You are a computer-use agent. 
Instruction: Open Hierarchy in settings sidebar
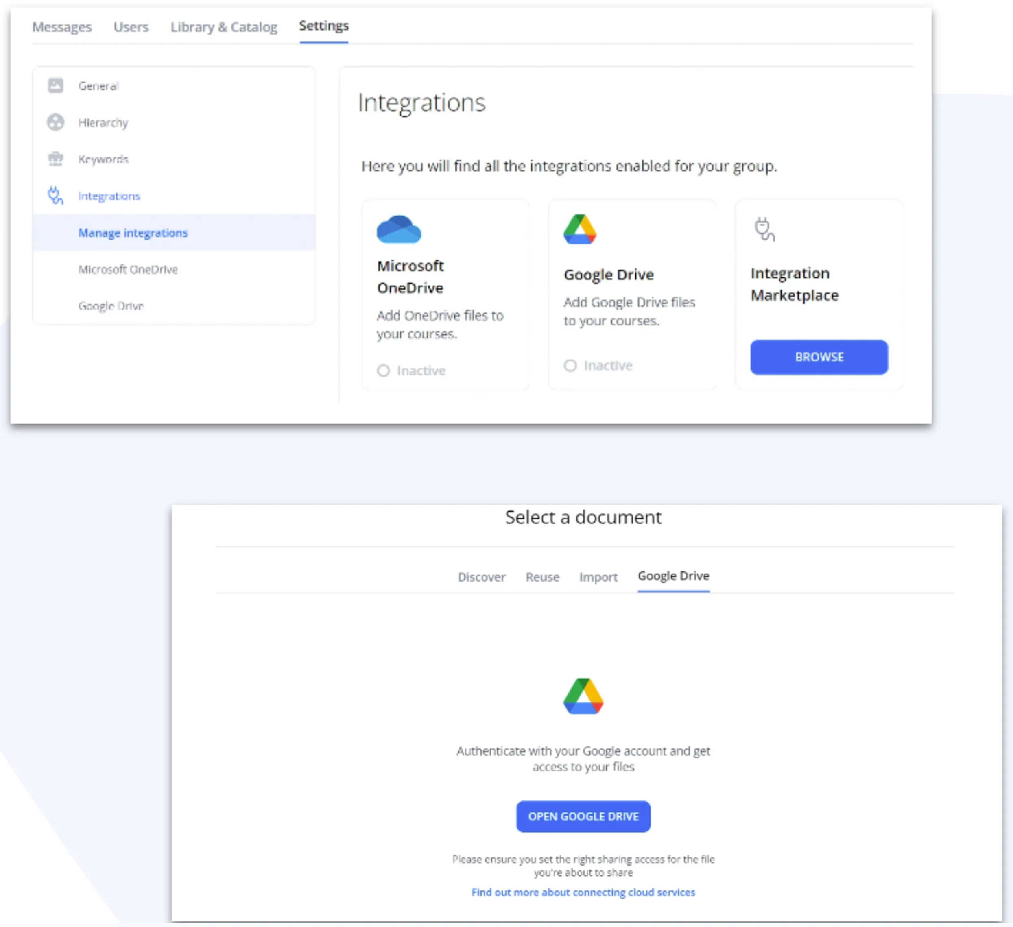(103, 122)
